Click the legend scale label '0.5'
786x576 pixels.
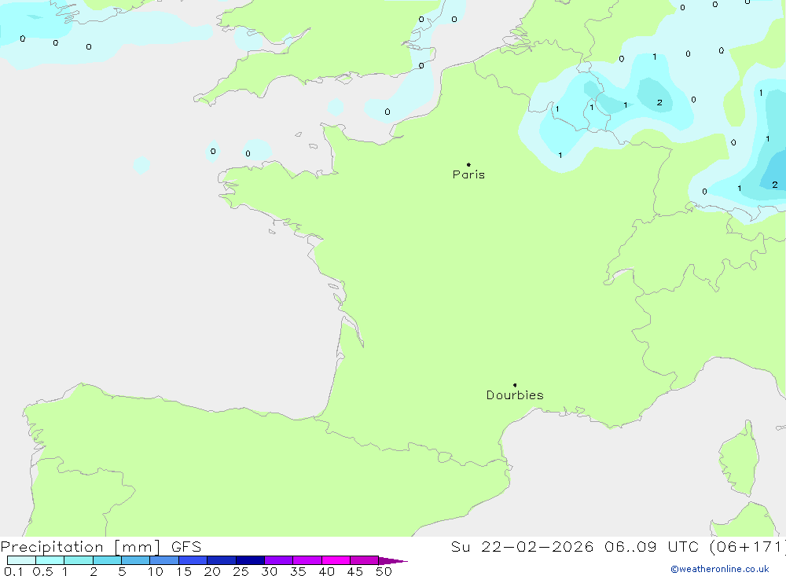pos(42,571)
